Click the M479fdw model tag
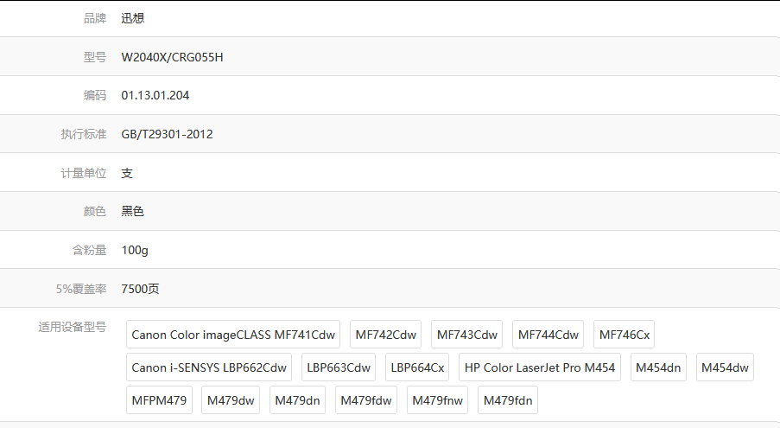 [x=366, y=400]
